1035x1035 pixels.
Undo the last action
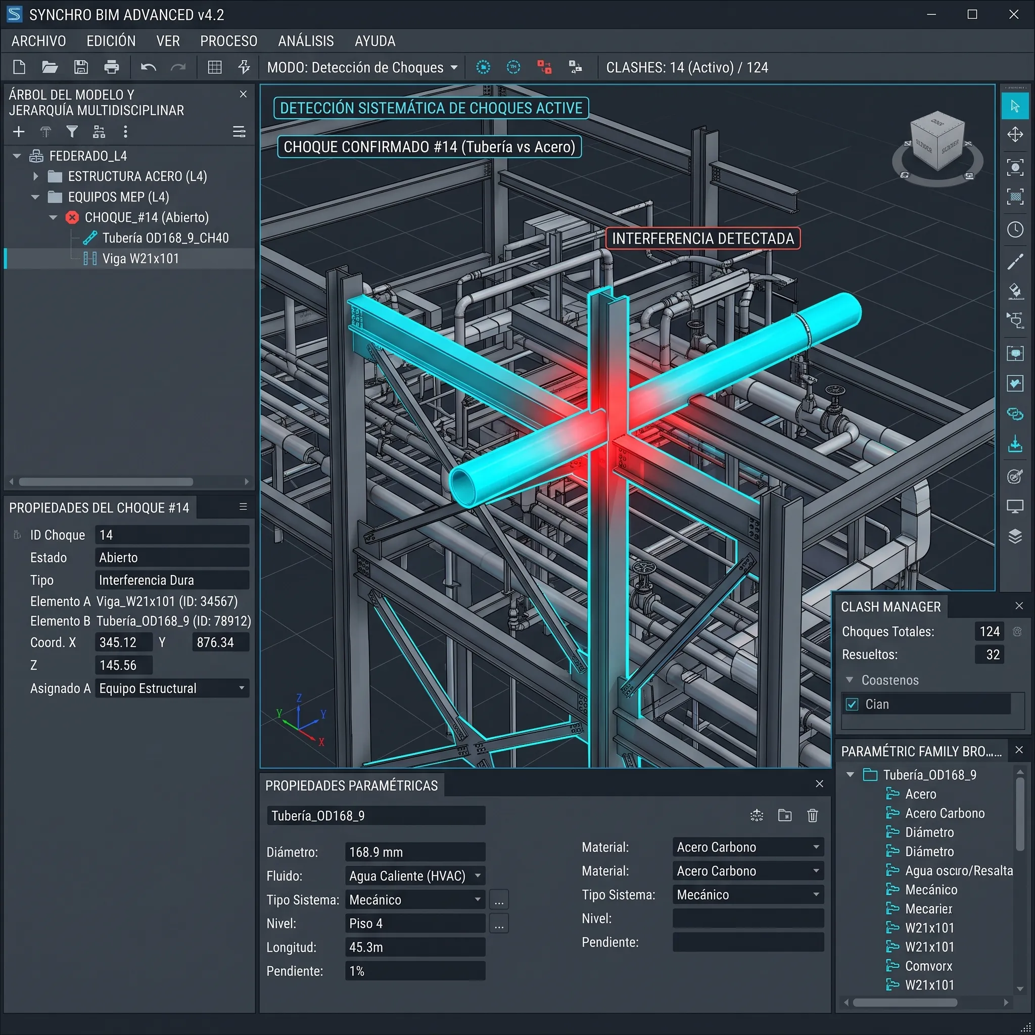pyautogui.click(x=149, y=67)
